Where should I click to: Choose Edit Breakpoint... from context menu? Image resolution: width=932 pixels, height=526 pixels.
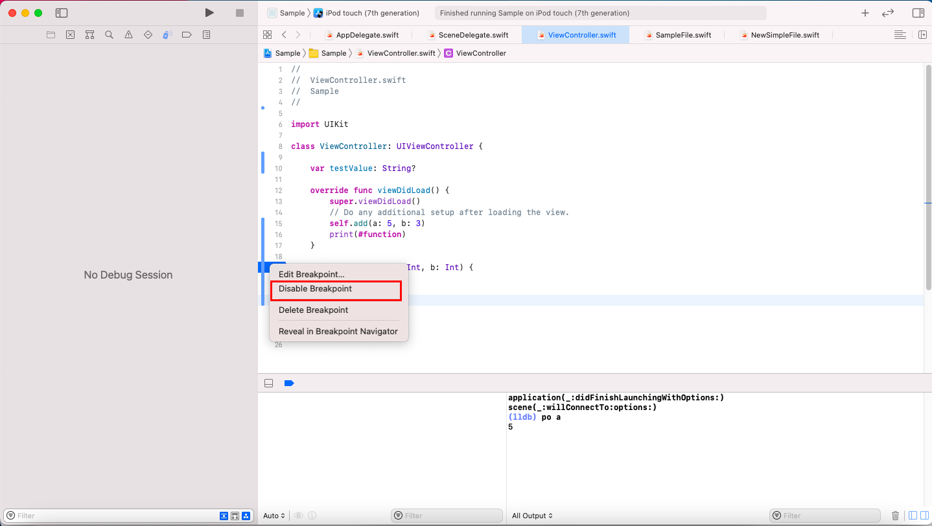[x=338, y=275]
